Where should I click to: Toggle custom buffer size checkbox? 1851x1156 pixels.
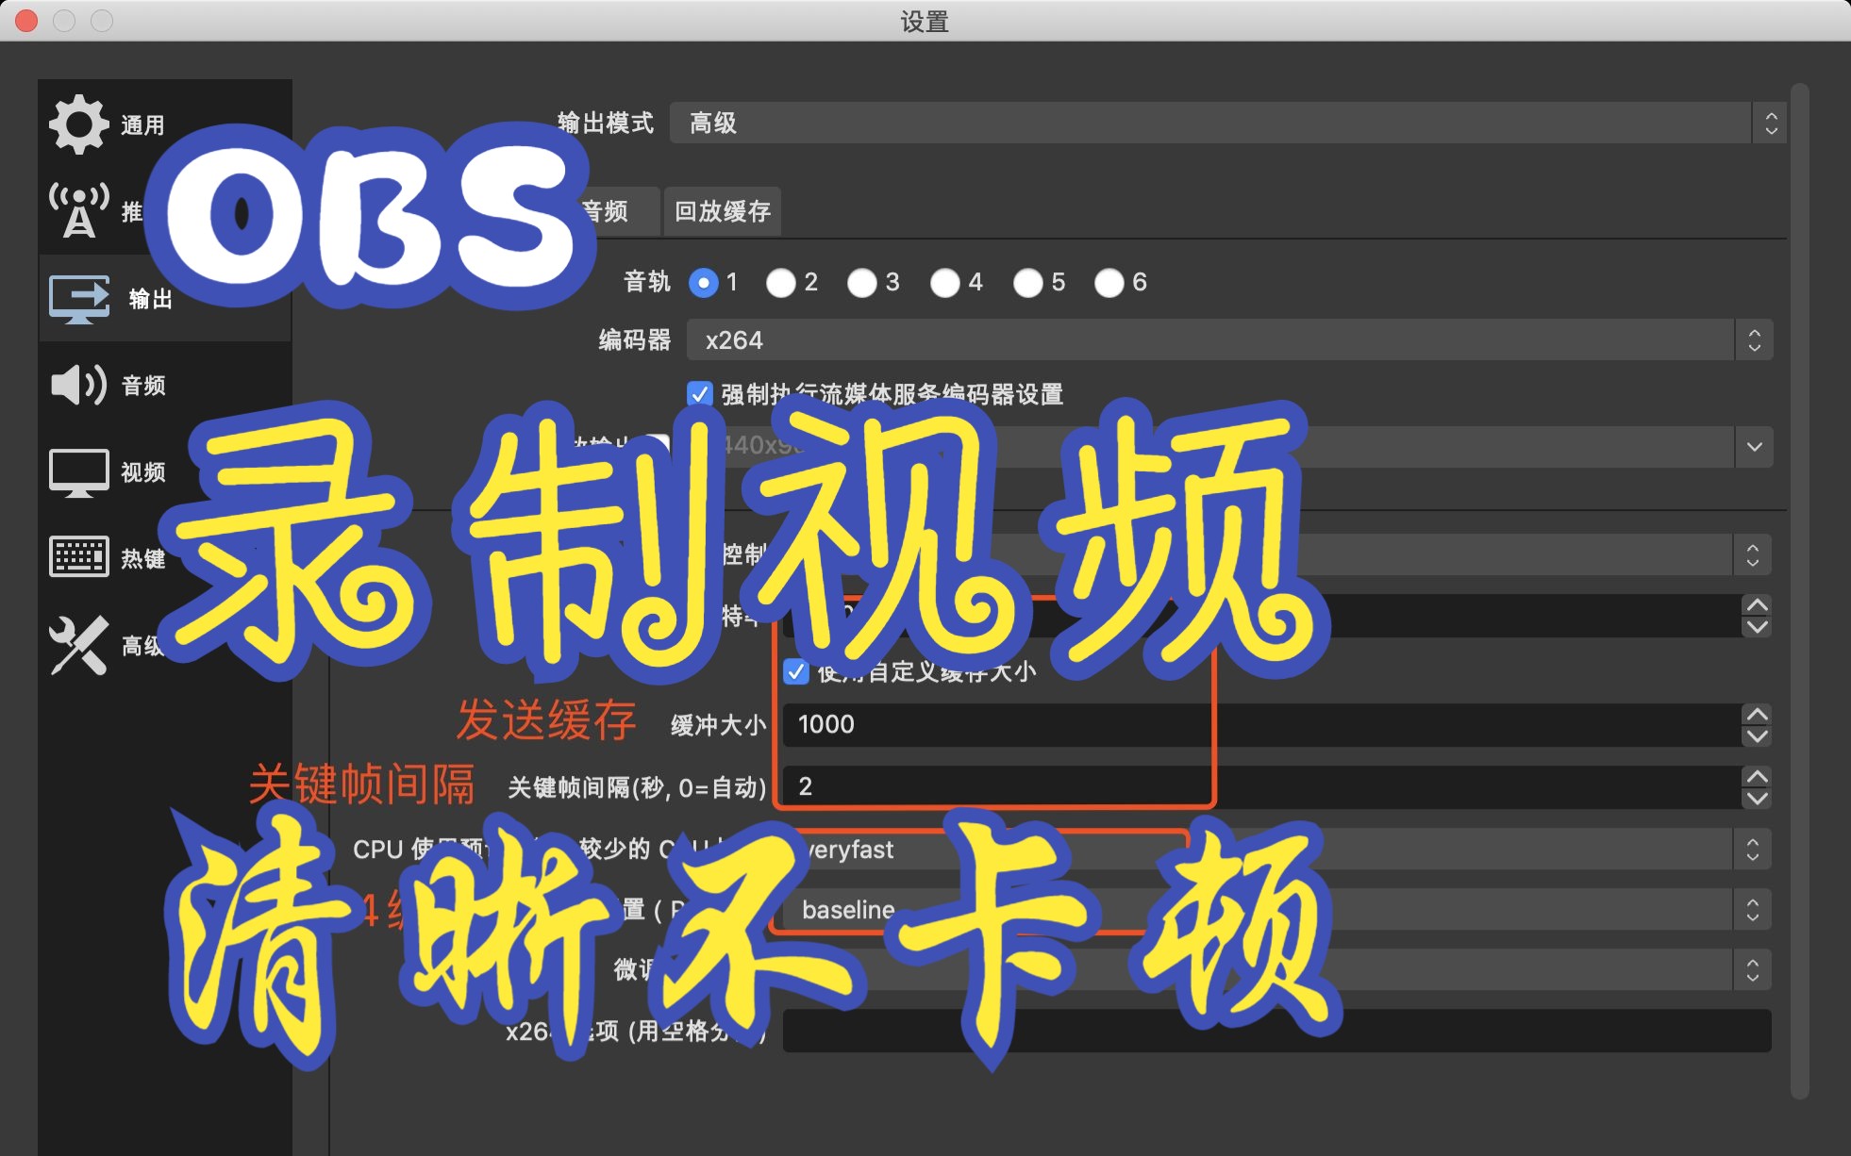click(796, 671)
